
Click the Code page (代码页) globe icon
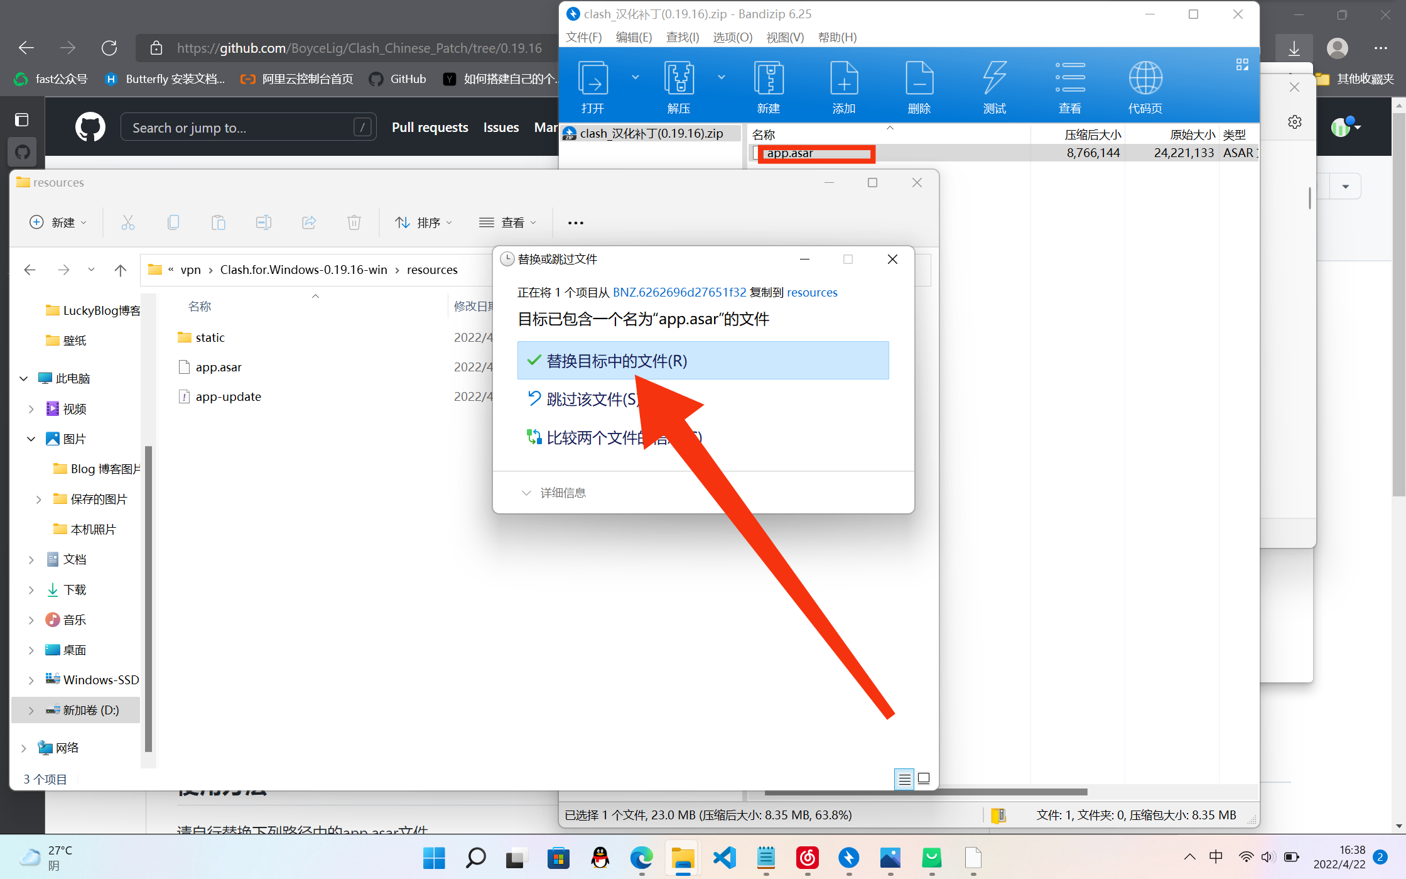tap(1145, 79)
